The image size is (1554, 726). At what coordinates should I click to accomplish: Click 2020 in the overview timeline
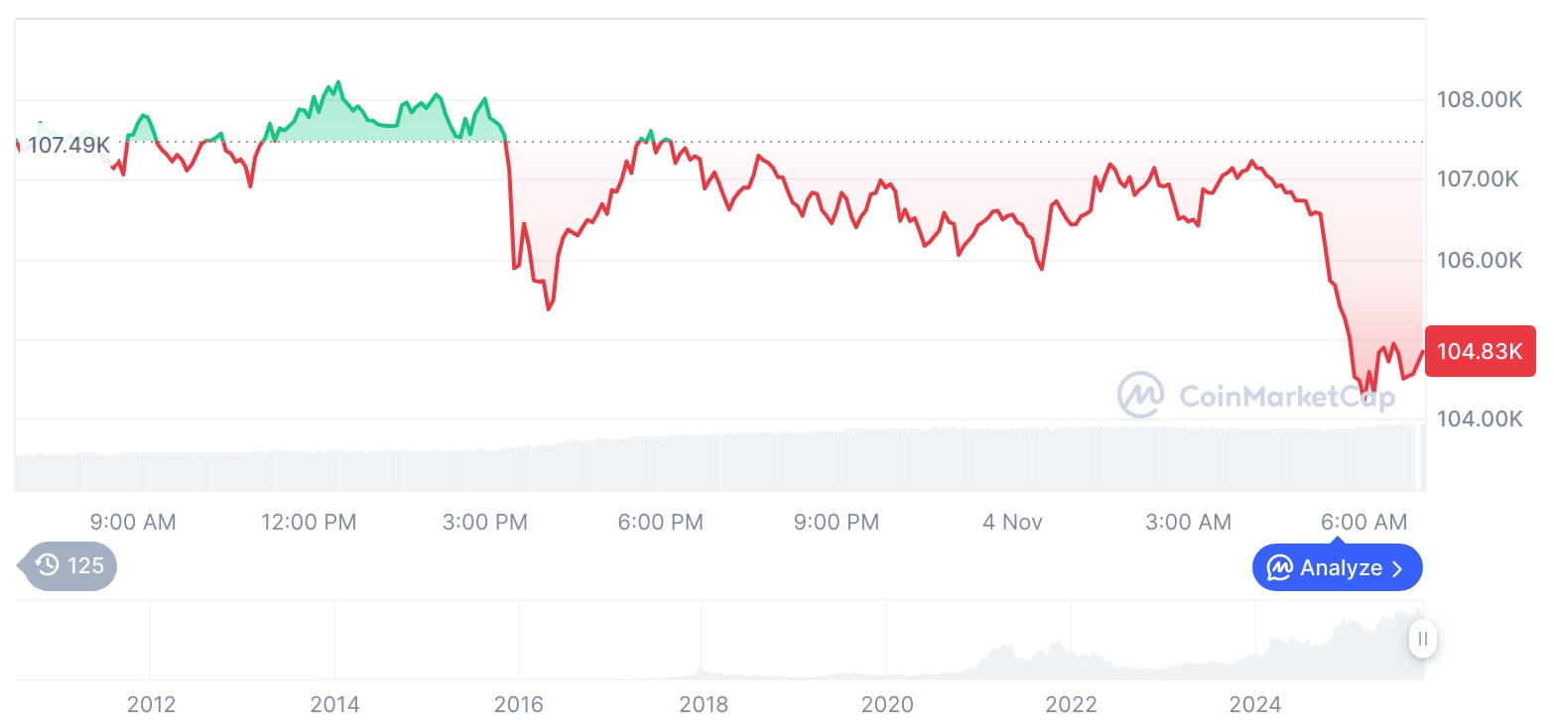[887, 705]
